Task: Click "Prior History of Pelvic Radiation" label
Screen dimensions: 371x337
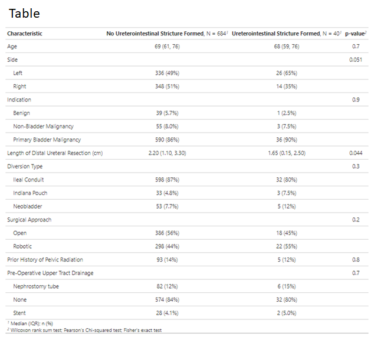Action: (45, 259)
